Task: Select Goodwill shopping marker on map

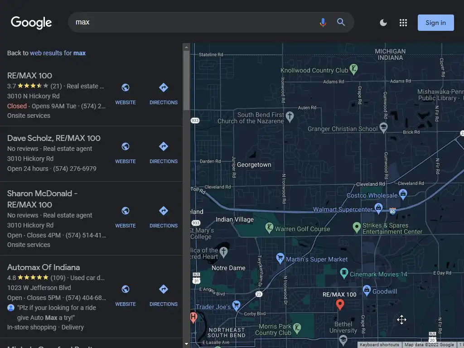Action: pyautogui.click(x=367, y=290)
